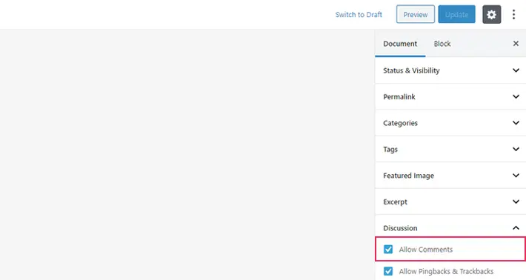This screenshot has height=280, width=526.
Task: Expand the Featured Image chevron
Action: (516, 176)
